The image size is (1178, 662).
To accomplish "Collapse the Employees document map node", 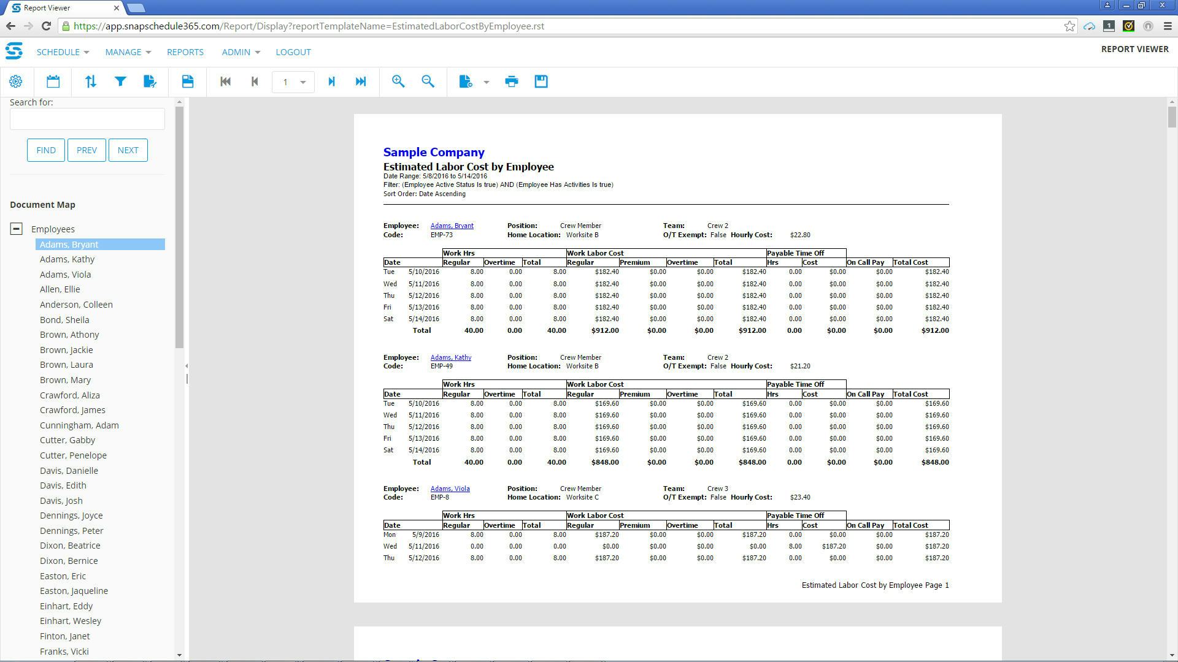I will pos(15,228).
